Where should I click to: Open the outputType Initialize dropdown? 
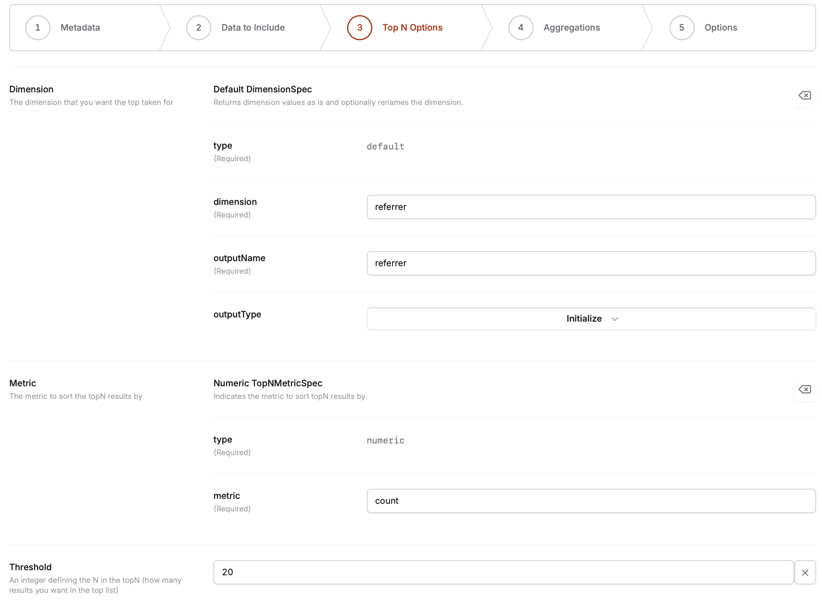click(x=591, y=319)
